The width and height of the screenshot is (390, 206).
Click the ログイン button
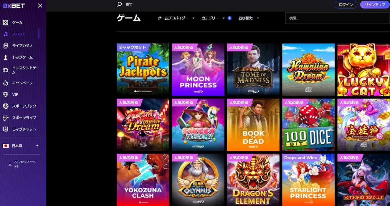(x=346, y=5)
